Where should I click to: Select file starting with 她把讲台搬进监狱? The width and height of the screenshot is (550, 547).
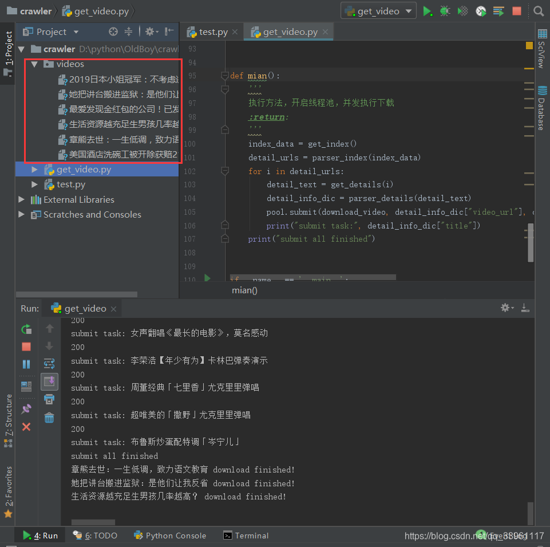(118, 95)
